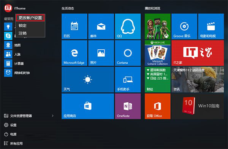Viewport: 228px width, 149px height.
Task: Open the Skype app in most used
Action: 8,36
